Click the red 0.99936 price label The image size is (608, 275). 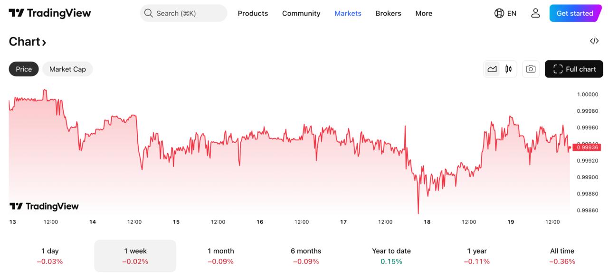click(x=588, y=147)
